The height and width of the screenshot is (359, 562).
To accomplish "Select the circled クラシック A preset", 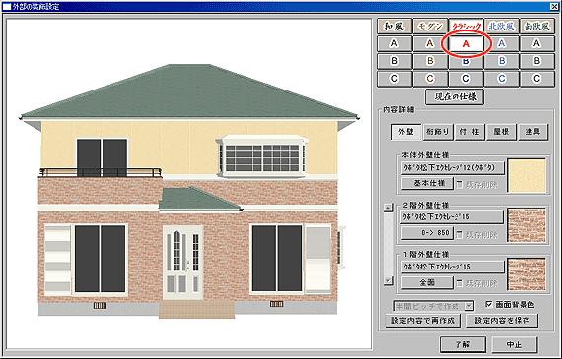I will (x=466, y=43).
